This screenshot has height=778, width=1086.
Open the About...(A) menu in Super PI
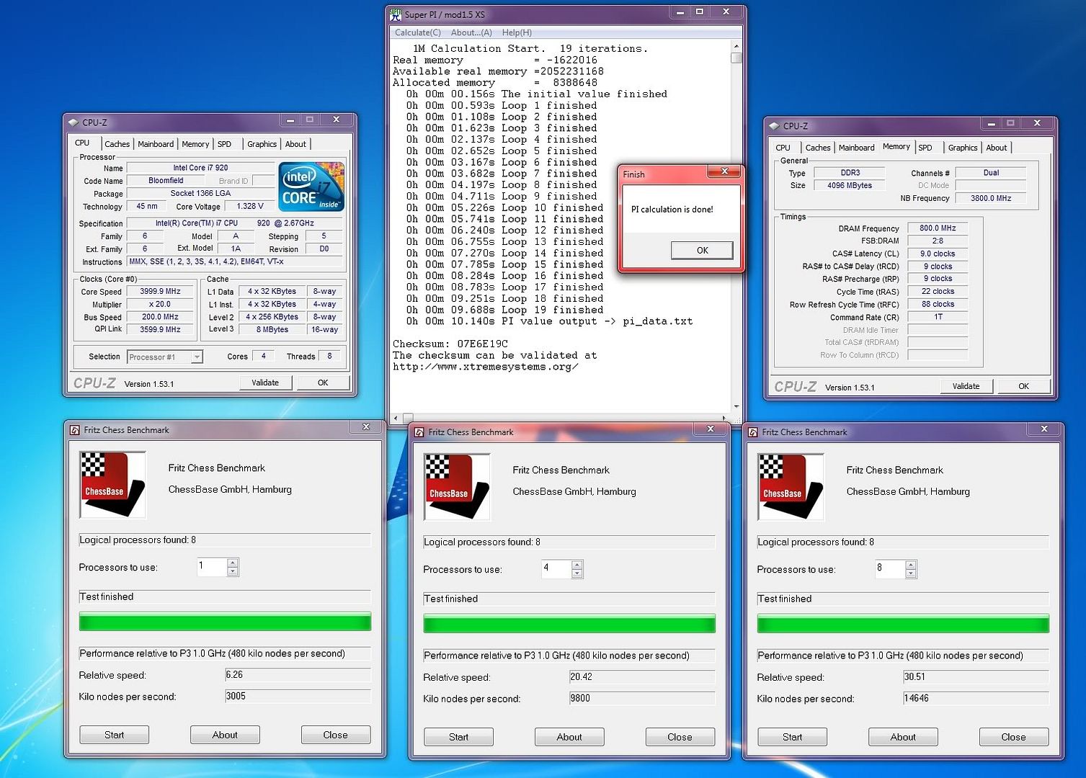(471, 32)
